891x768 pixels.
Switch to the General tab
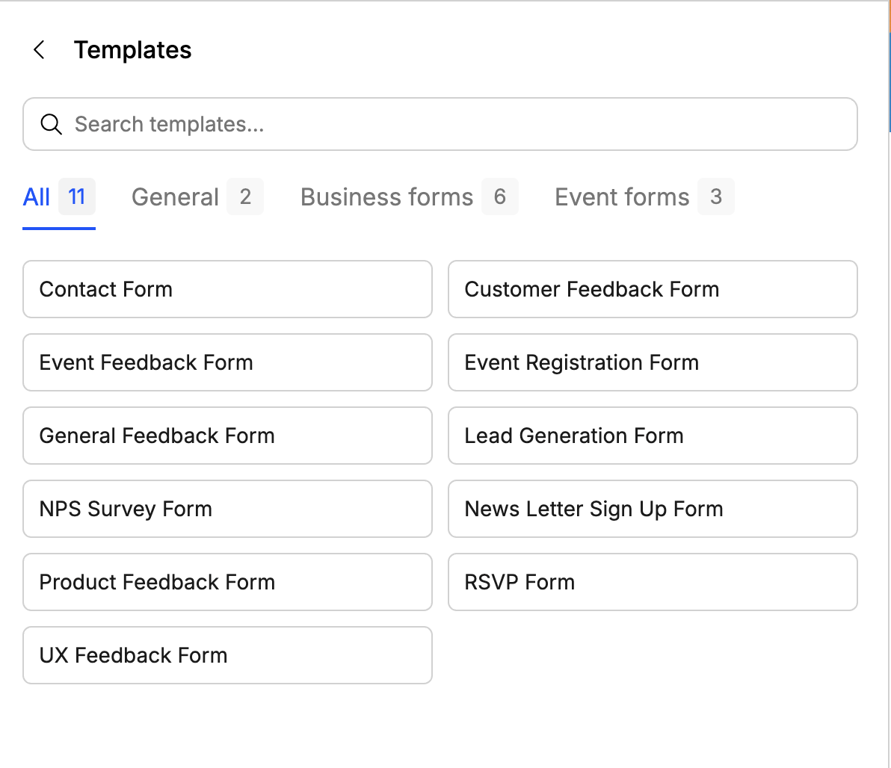[x=197, y=197]
